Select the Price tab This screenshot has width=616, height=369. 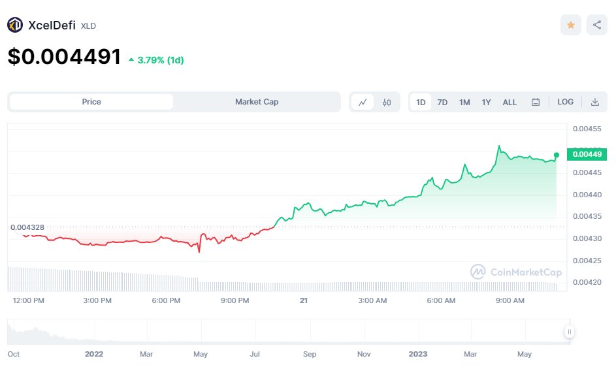coord(91,102)
